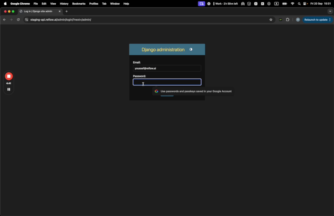Go forward to the next page
The image size is (334, 216).
[x=11, y=19]
